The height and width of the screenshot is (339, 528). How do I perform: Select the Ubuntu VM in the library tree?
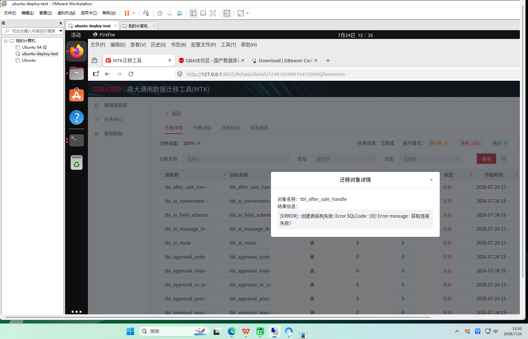29,60
